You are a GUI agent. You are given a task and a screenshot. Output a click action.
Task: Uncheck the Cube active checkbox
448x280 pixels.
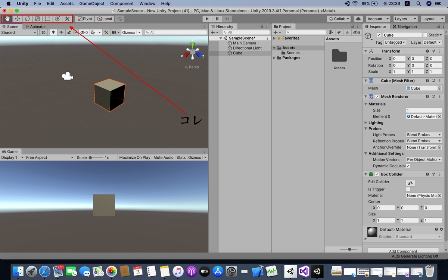pyautogui.click(x=379, y=35)
